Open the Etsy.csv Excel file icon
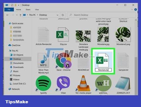The width and height of the screenshot is (141, 107). click(x=63, y=35)
